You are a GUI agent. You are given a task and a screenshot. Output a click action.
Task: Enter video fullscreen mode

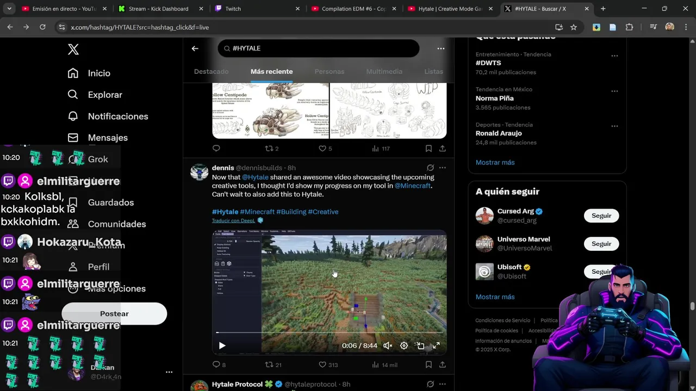point(436,345)
